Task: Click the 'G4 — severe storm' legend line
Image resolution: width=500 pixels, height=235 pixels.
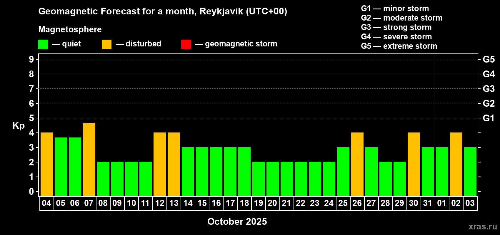Action: 396,37
